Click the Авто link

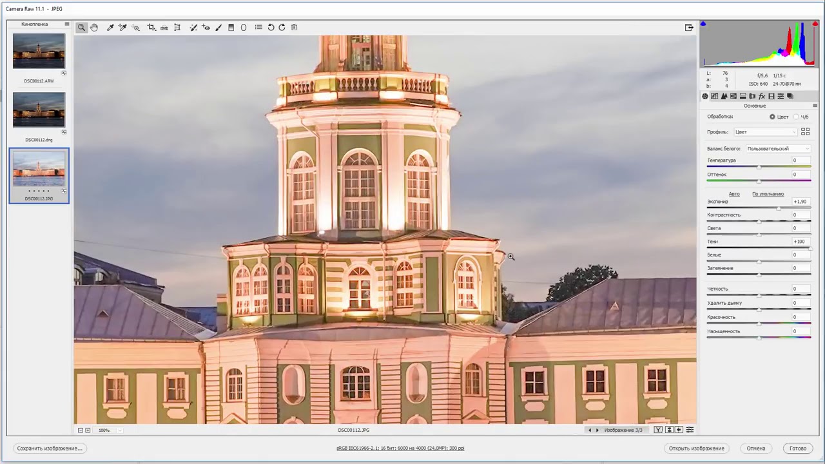pyautogui.click(x=734, y=194)
